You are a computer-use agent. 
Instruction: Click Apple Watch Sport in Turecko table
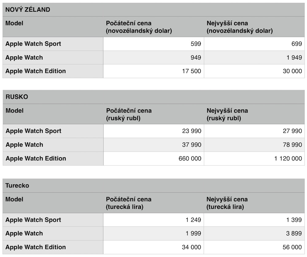(33, 220)
